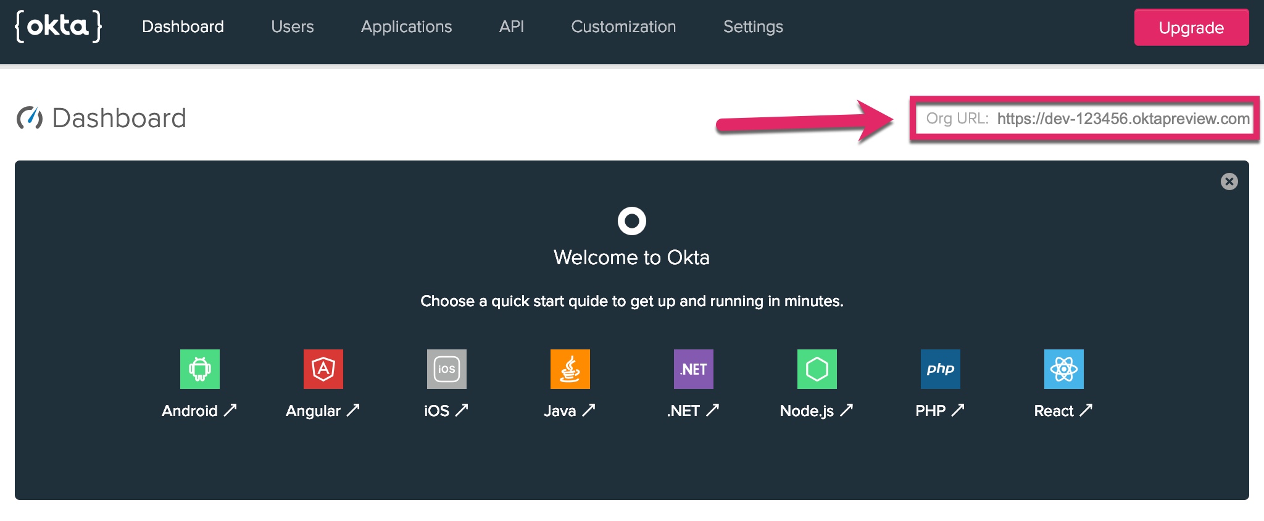Select the Node.js hexagon icon
Viewport: 1264px width, 521px height.
pyautogui.click(x=817, y=369)
